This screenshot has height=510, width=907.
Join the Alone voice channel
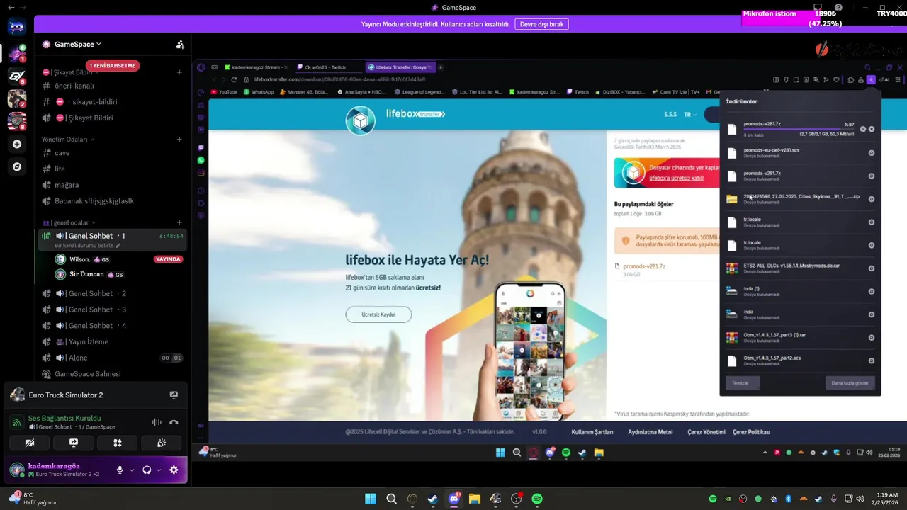pyautogui.click(x=112, y=358)
